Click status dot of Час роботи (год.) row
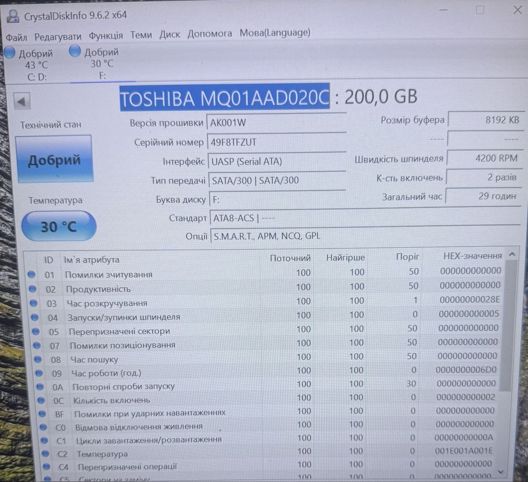Viewport: 528px width, 482px height. (x=39, y=373)
